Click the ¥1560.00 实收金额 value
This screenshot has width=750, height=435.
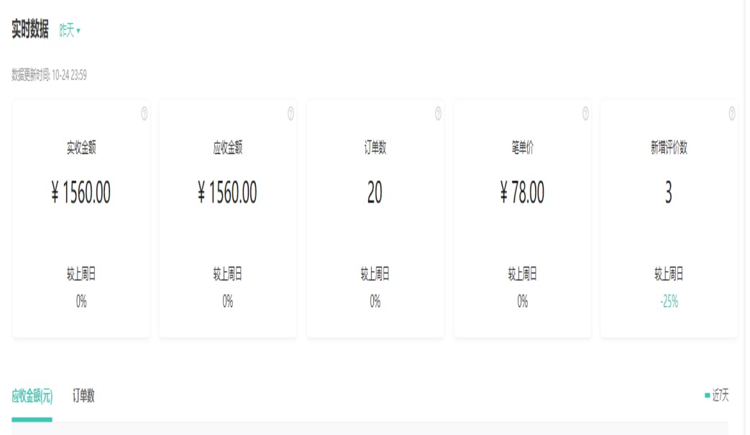(x=81, y=193)
